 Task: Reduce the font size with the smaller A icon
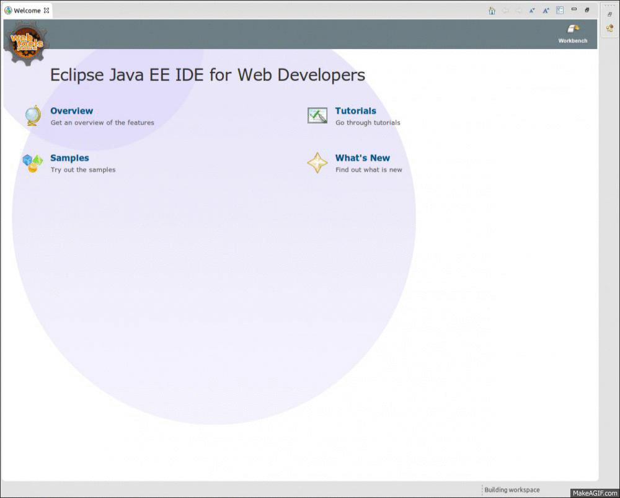click(532, 11)
